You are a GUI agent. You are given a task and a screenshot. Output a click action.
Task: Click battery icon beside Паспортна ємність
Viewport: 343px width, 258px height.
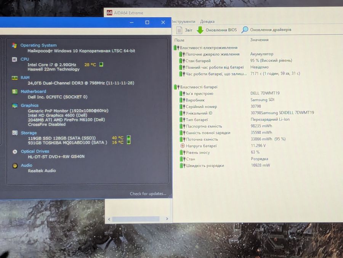click(x=183, y=126)
